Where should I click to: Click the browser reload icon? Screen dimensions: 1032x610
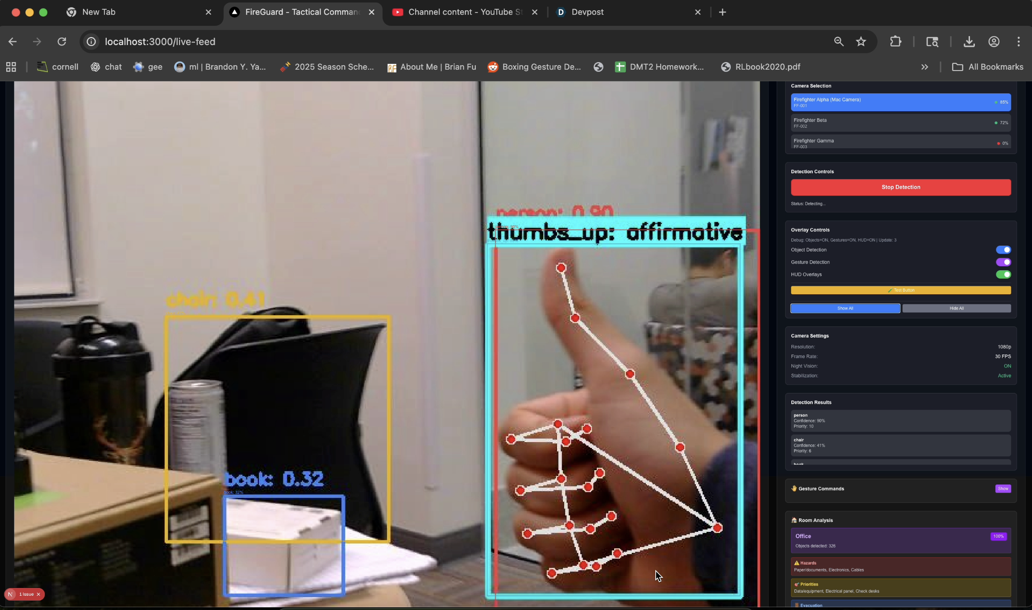tap(62, 42)
